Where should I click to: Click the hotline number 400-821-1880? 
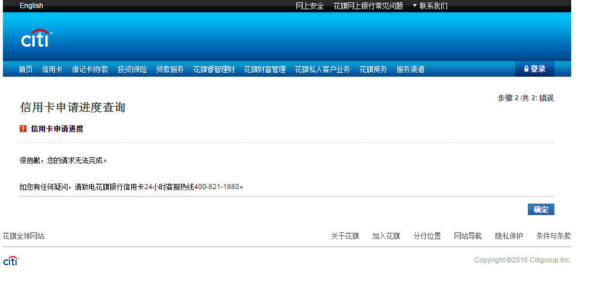click(217, 187)
